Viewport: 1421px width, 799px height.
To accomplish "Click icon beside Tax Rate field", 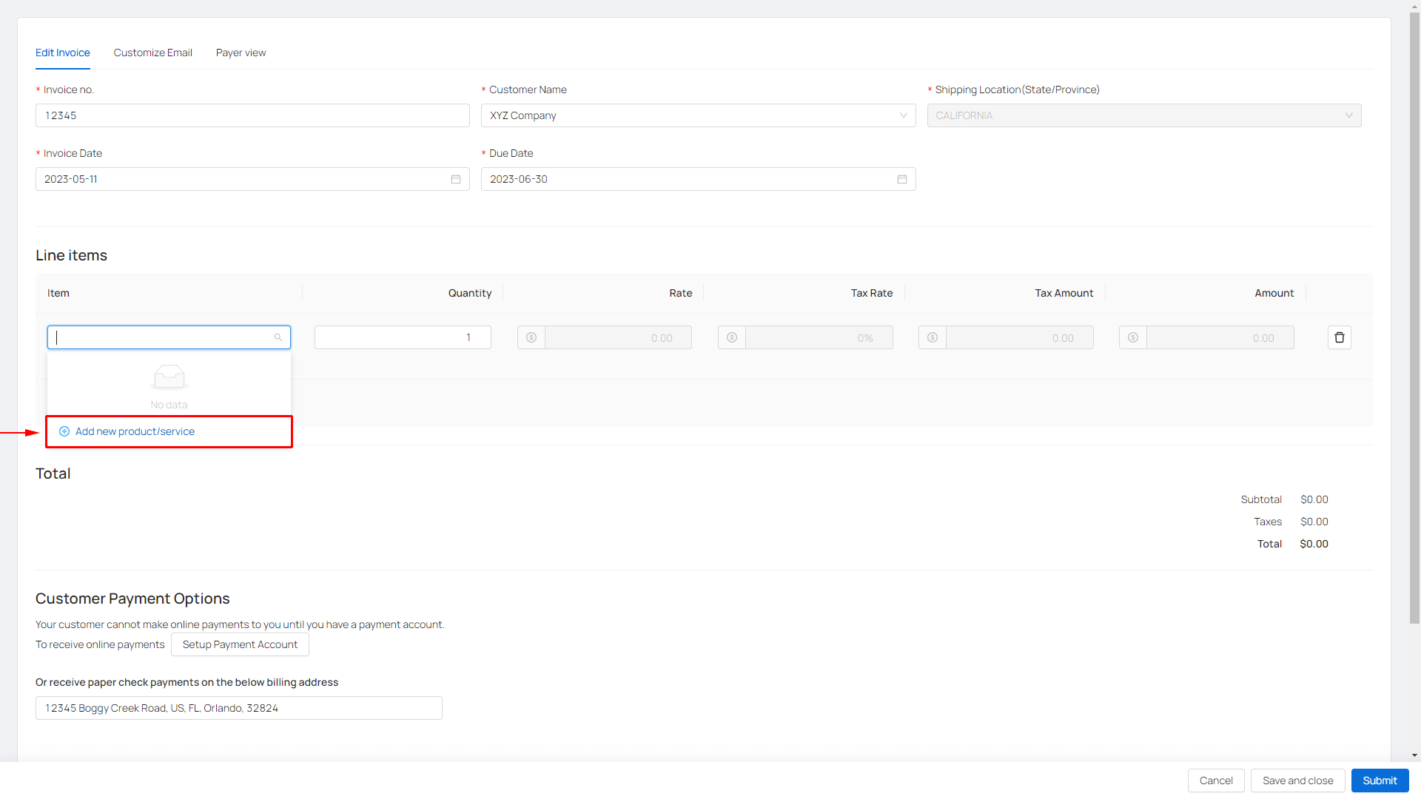I will (732, 337).
